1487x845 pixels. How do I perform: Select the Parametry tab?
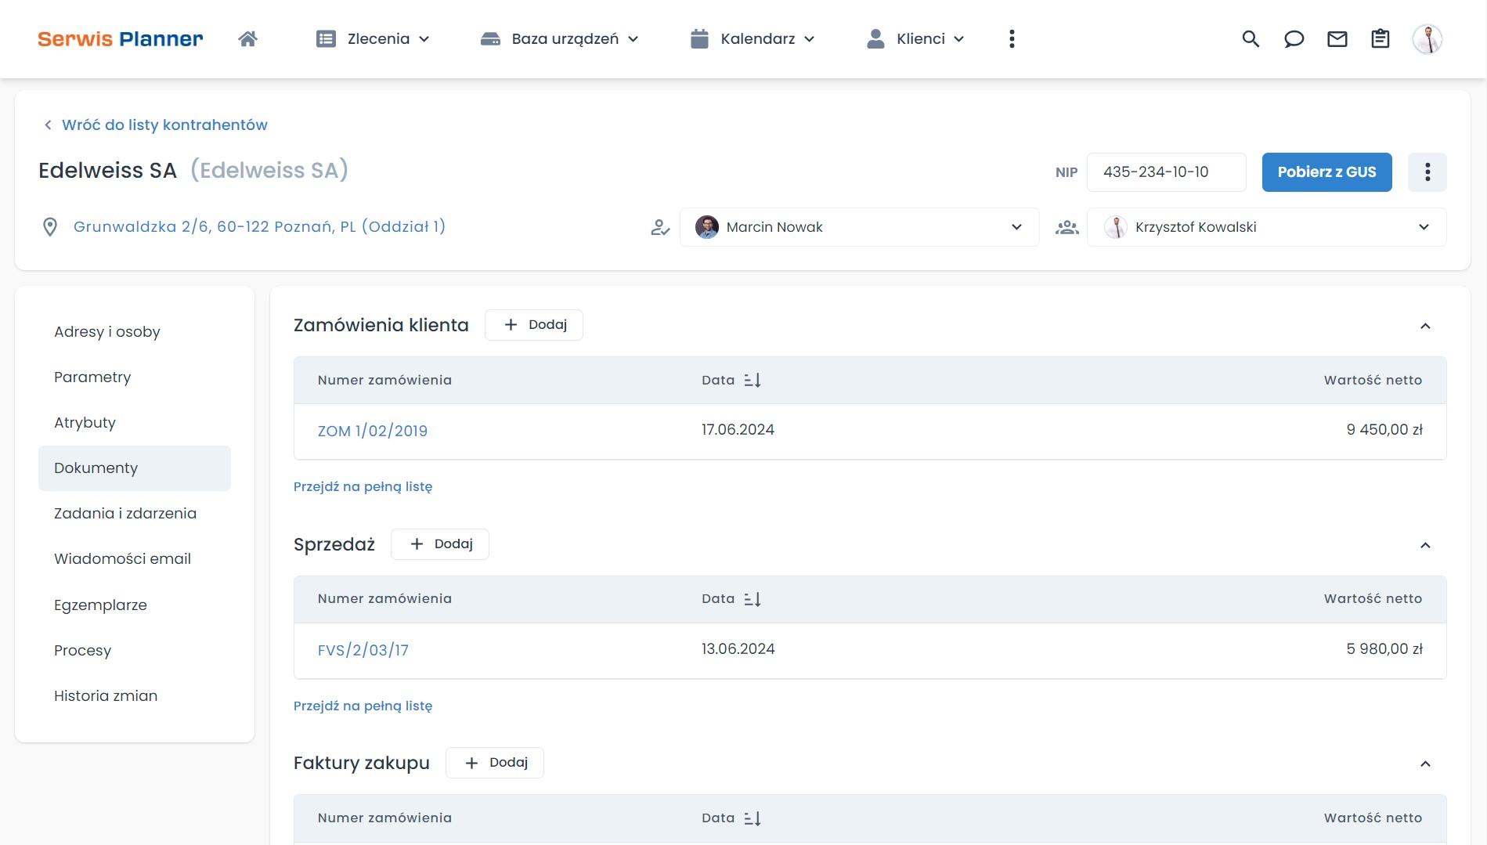(135, 377)
